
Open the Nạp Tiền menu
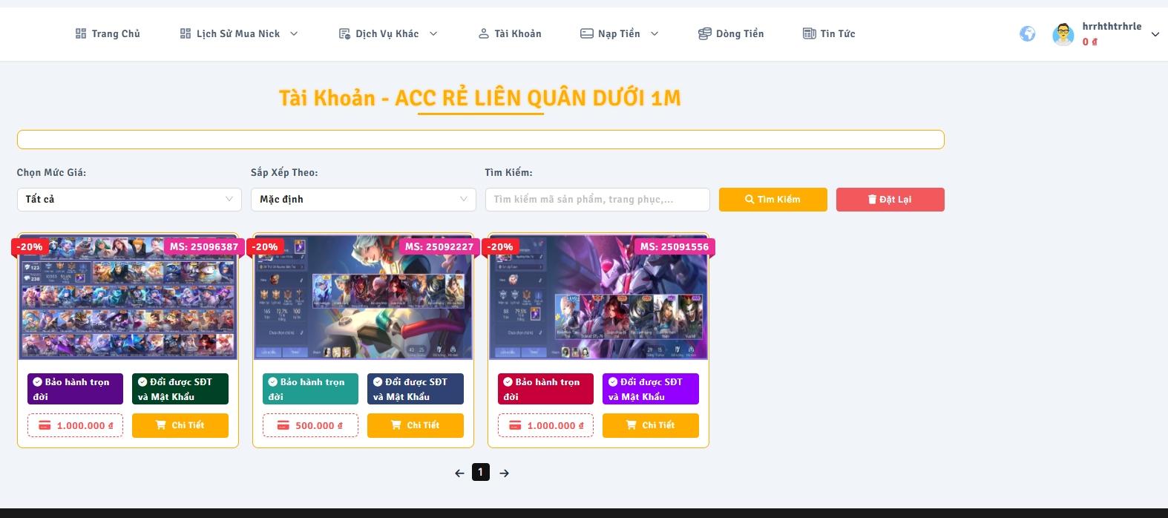[x=619, y=33]
